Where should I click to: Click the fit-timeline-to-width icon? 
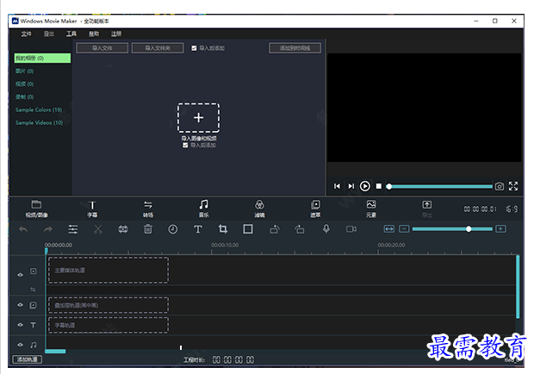tap(389, 229)
